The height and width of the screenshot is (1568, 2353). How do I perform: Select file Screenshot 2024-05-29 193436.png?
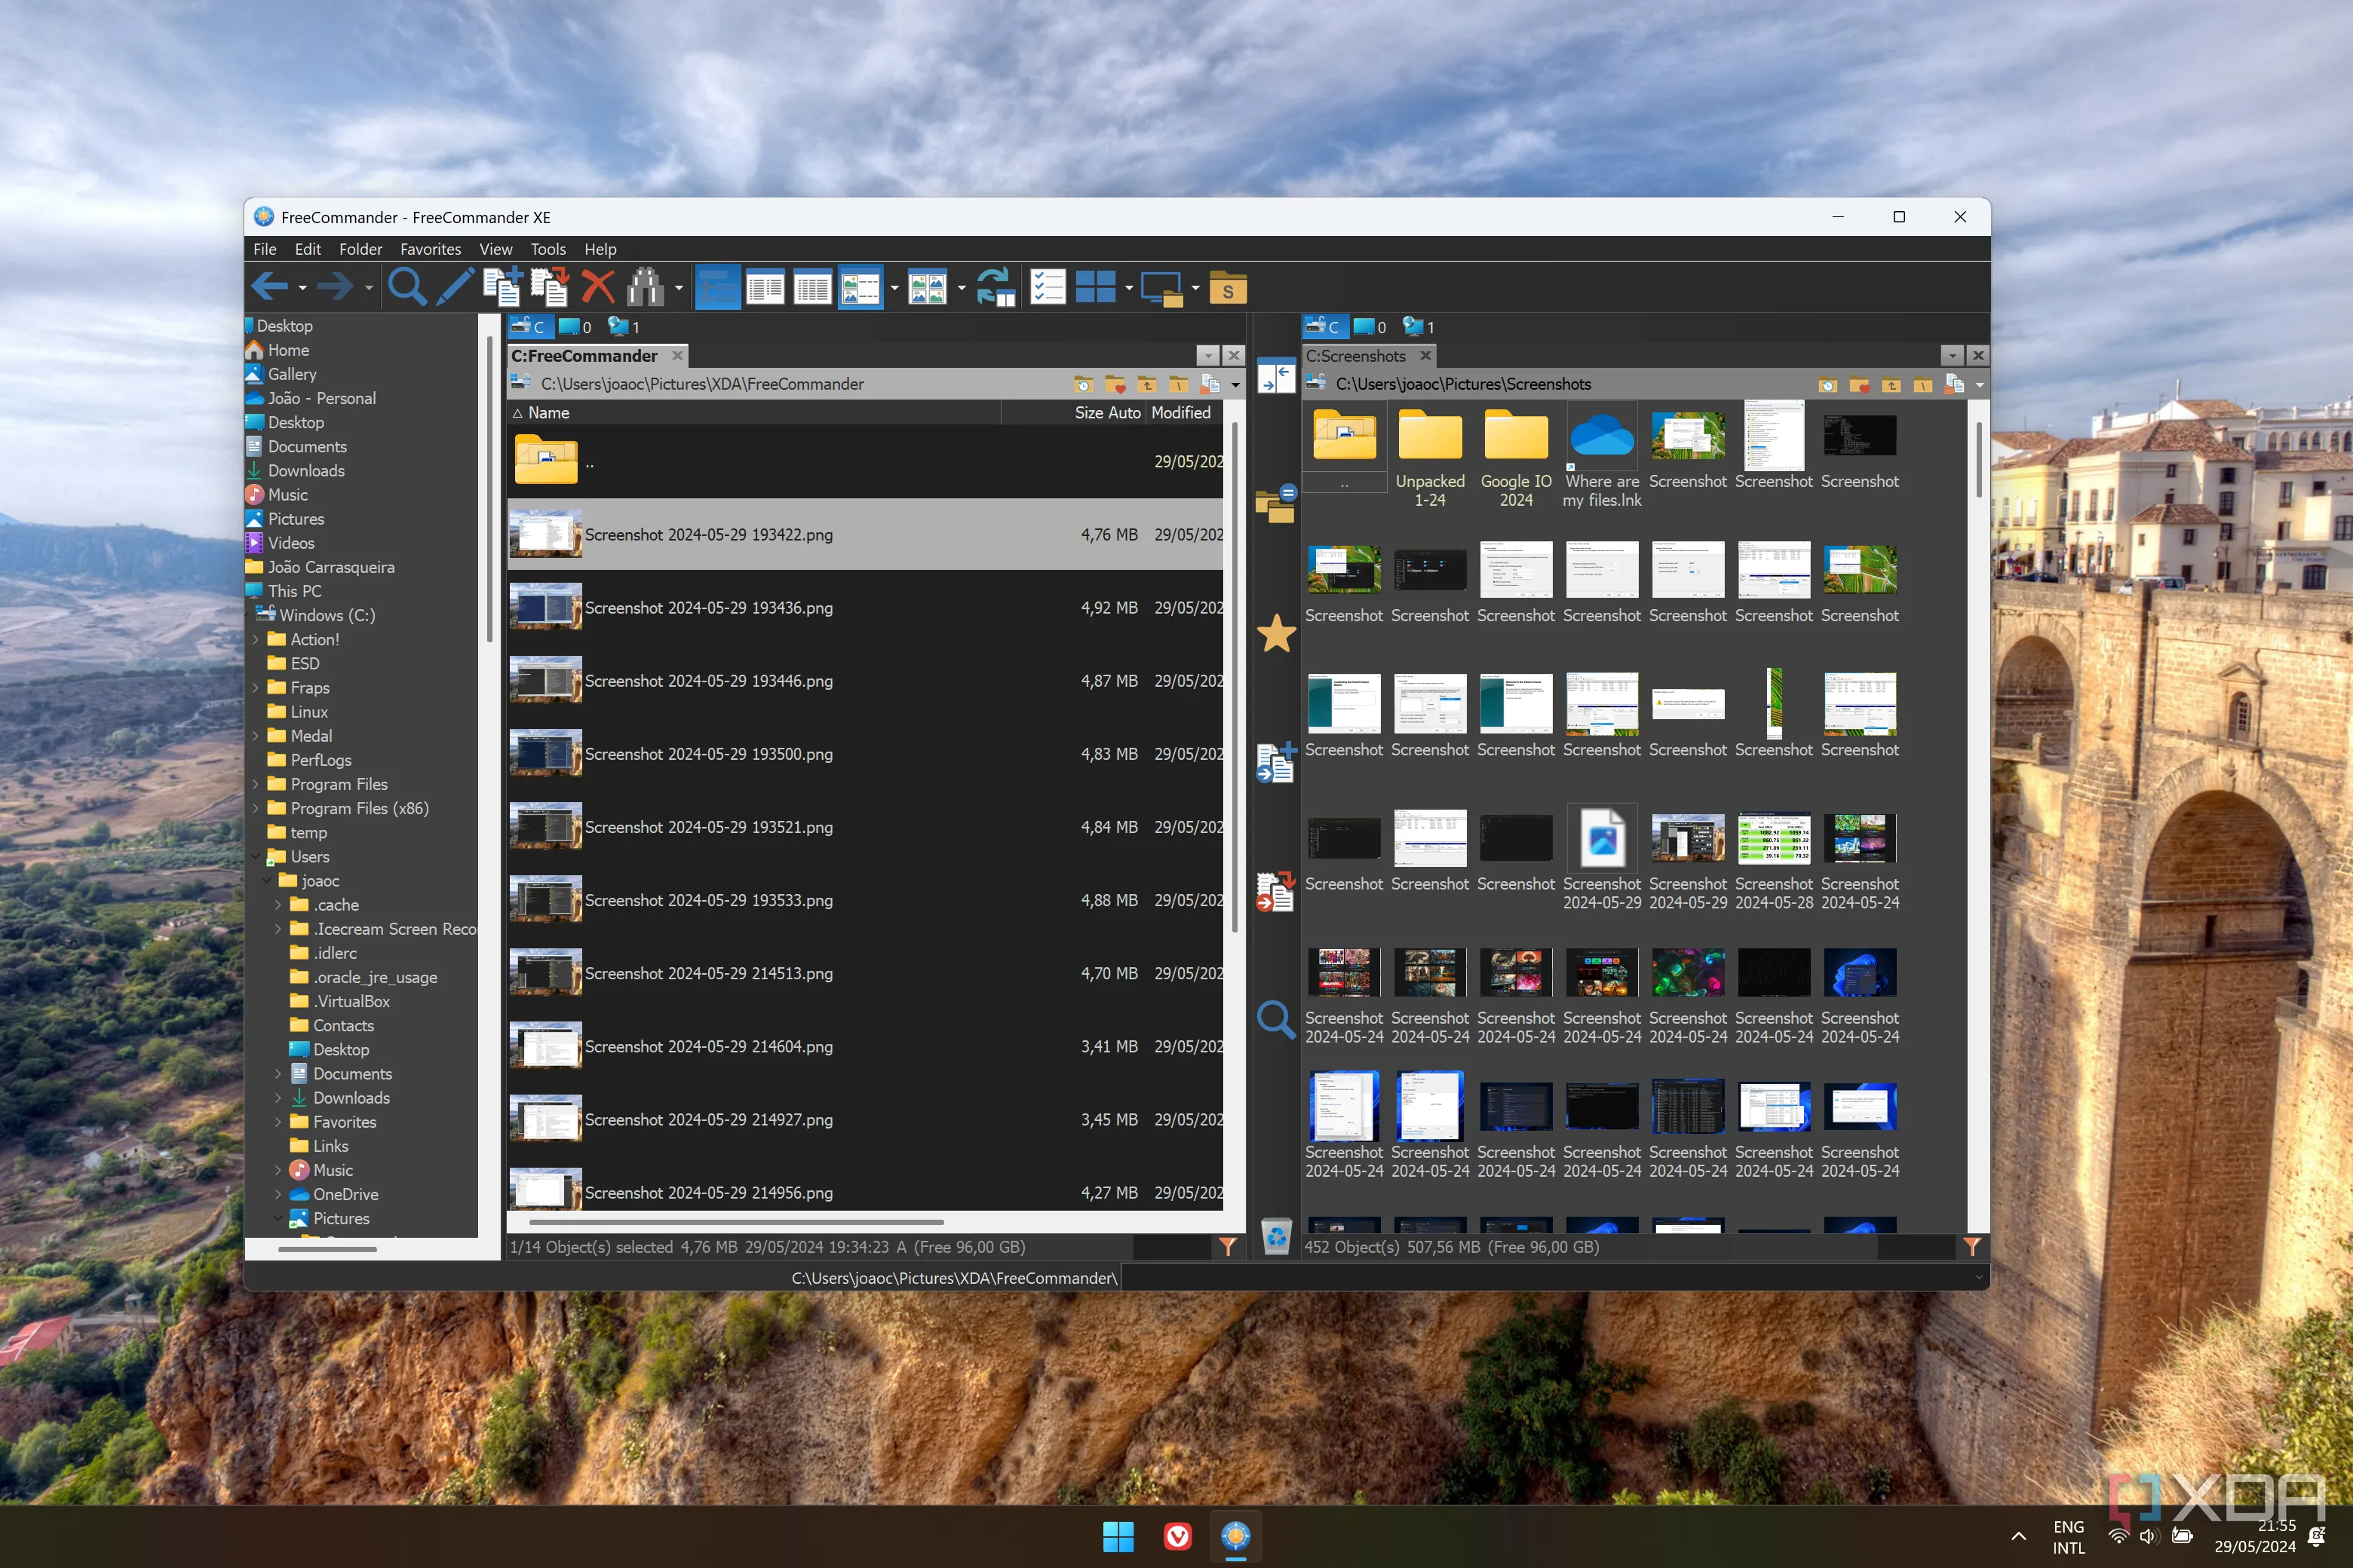point(865,608)
